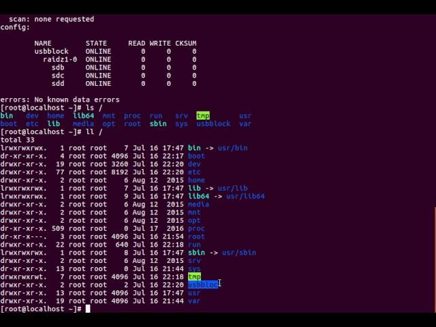The width and height of the screenshot is (436, 327).
Task: Click the drwxrwxrwt. permissions of tmp row
Action: point(24,277)
